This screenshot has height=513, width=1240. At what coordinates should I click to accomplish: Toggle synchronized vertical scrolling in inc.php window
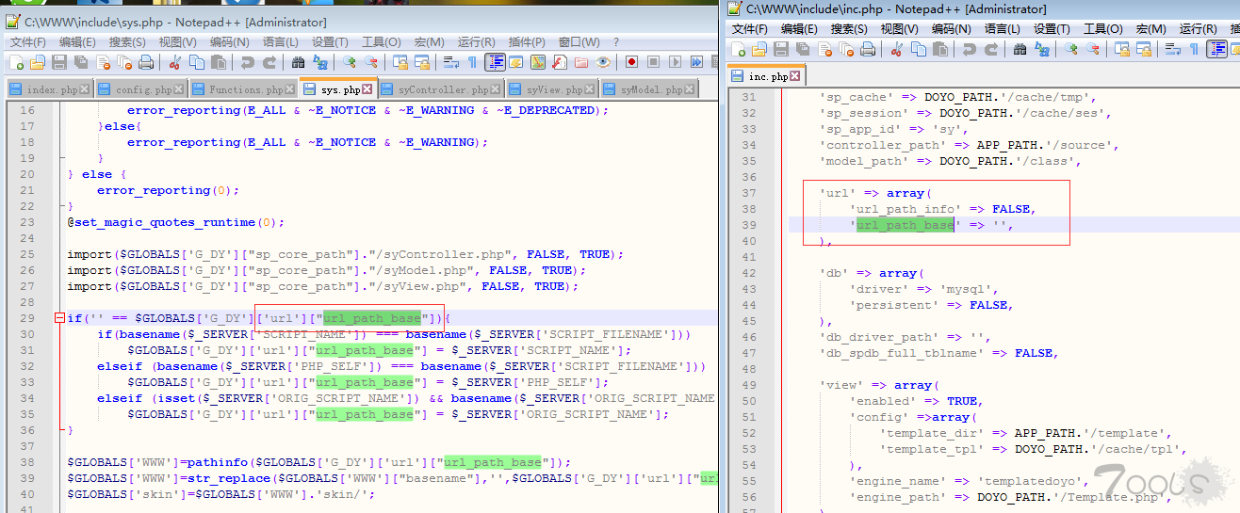(x=1123, y=49)
